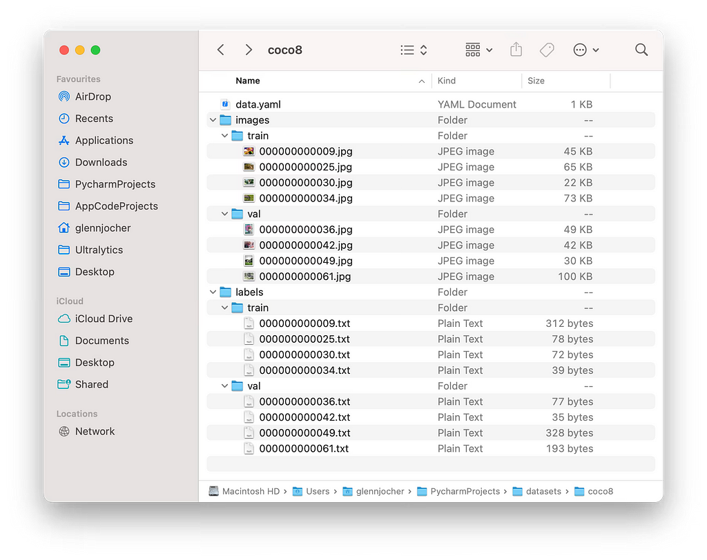707x560 pixels.
Task: Select iCloud Drive in the sidebar
Action: click(104, 319)
